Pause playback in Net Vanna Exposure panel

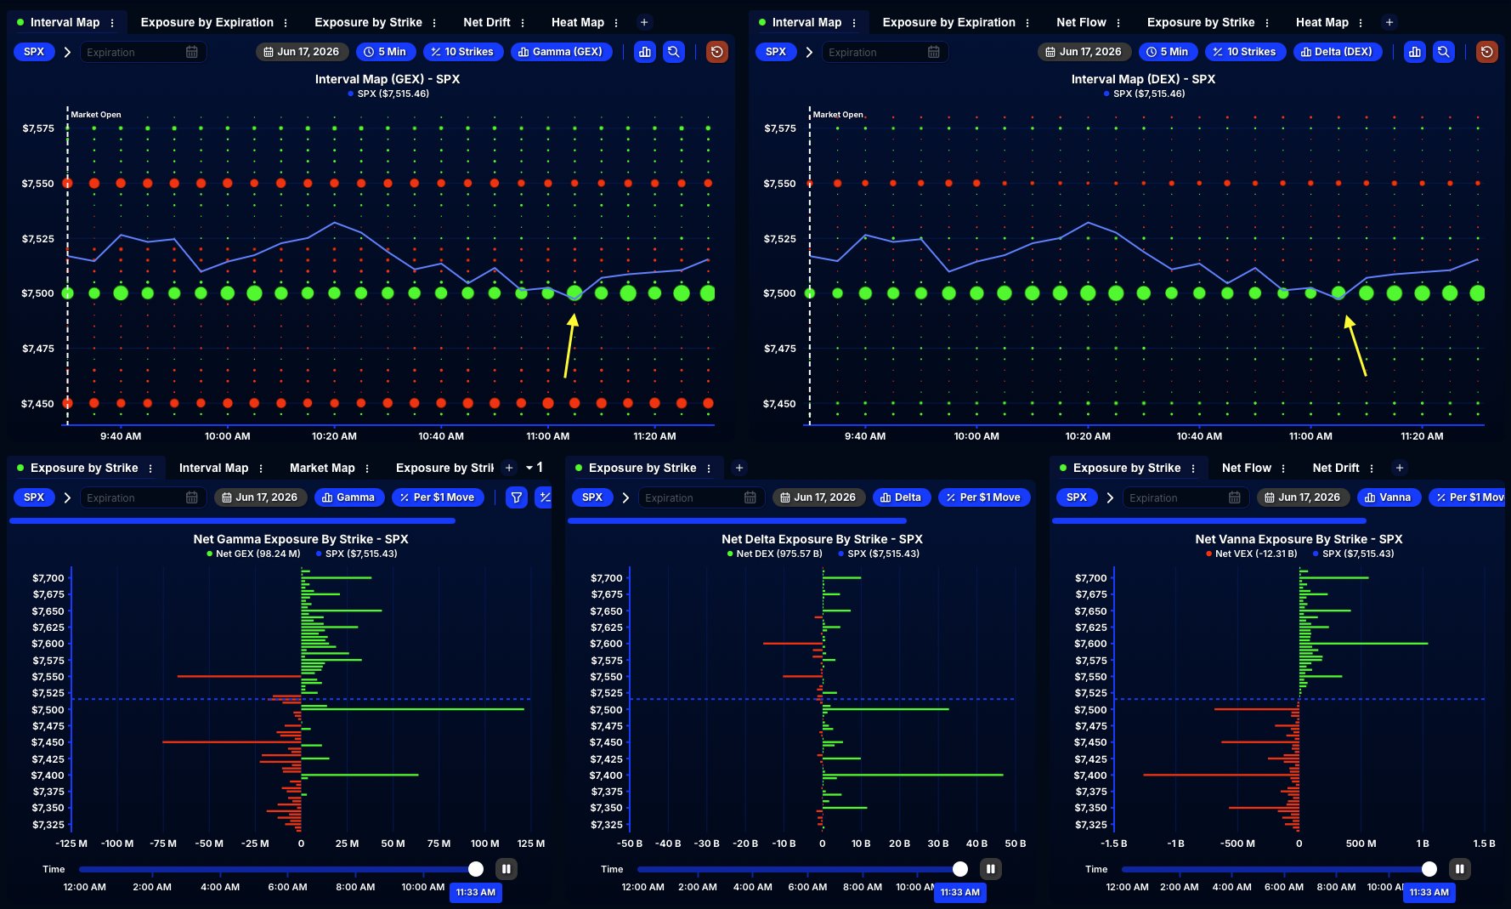[x=1460, y=869]
